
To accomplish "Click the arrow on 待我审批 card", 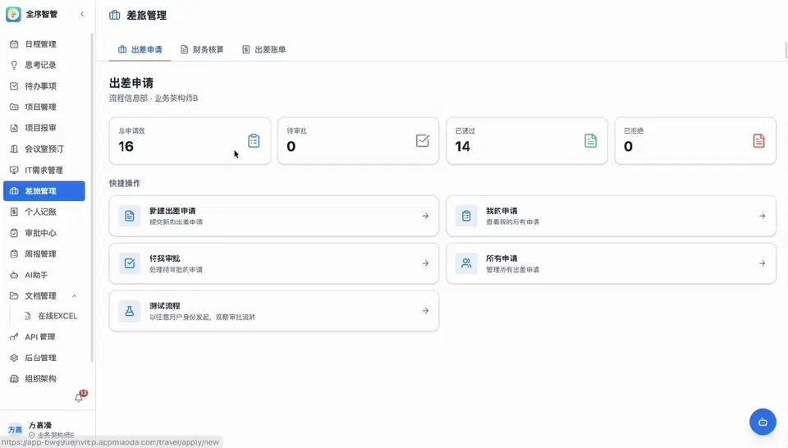I will 426,263.
